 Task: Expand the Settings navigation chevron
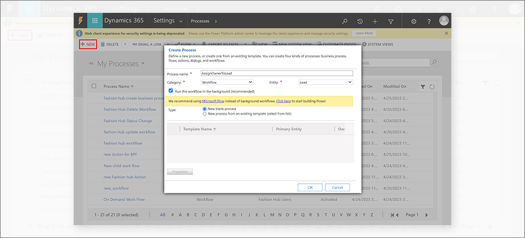click(x=181, y=22)
